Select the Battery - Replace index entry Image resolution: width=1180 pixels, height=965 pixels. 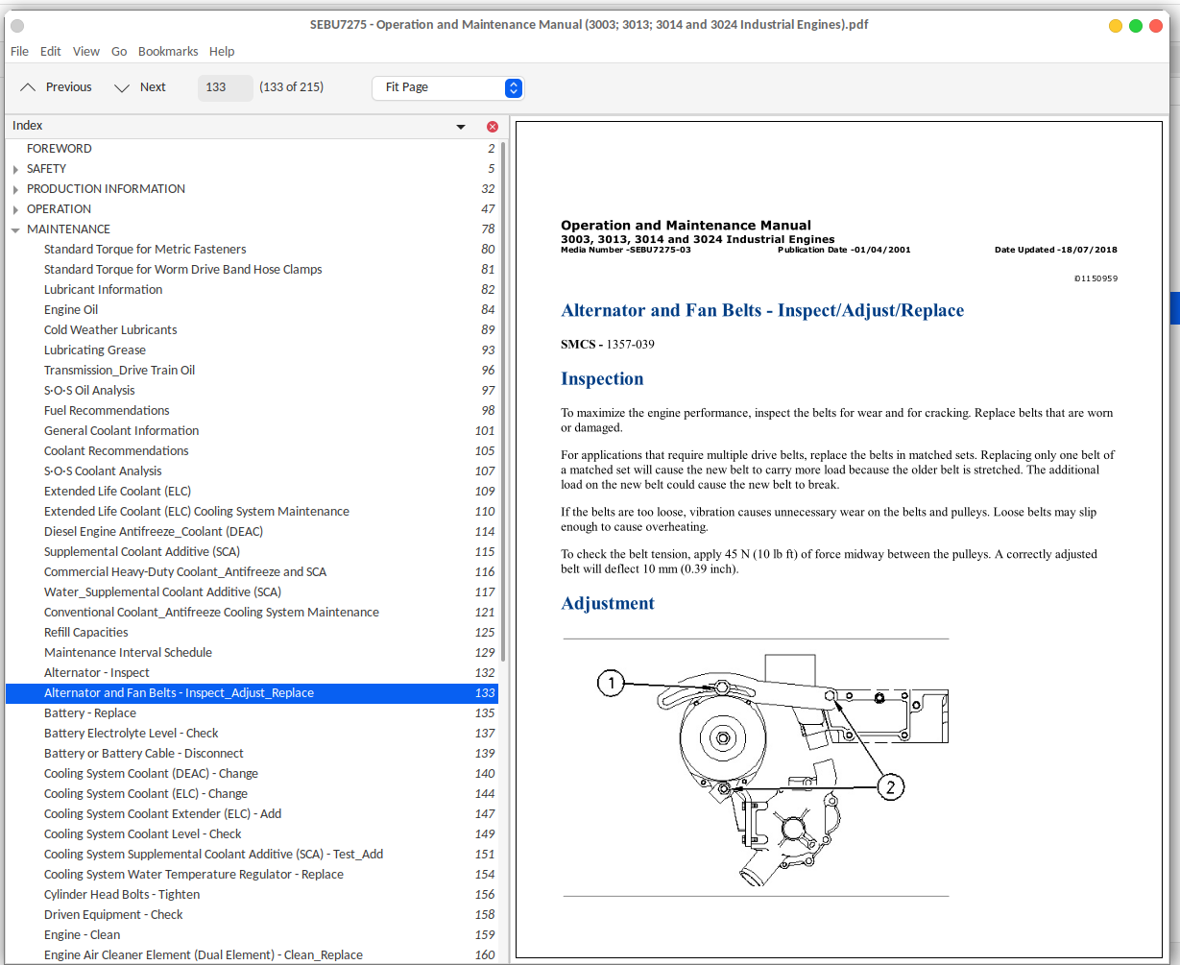point(89,712)
